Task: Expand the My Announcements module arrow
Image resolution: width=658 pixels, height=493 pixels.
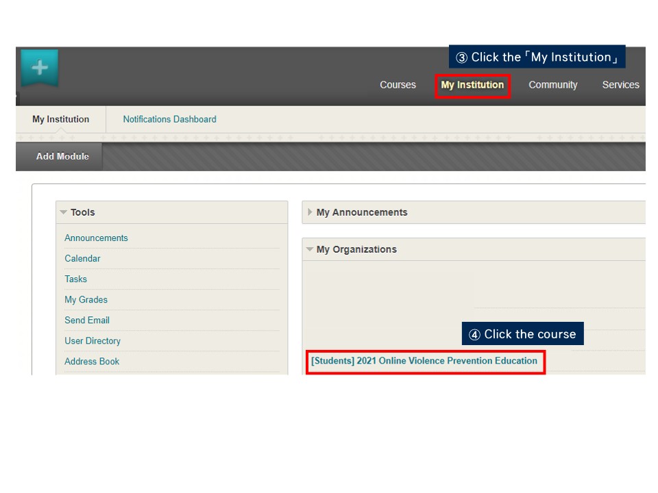Action: 310,212
